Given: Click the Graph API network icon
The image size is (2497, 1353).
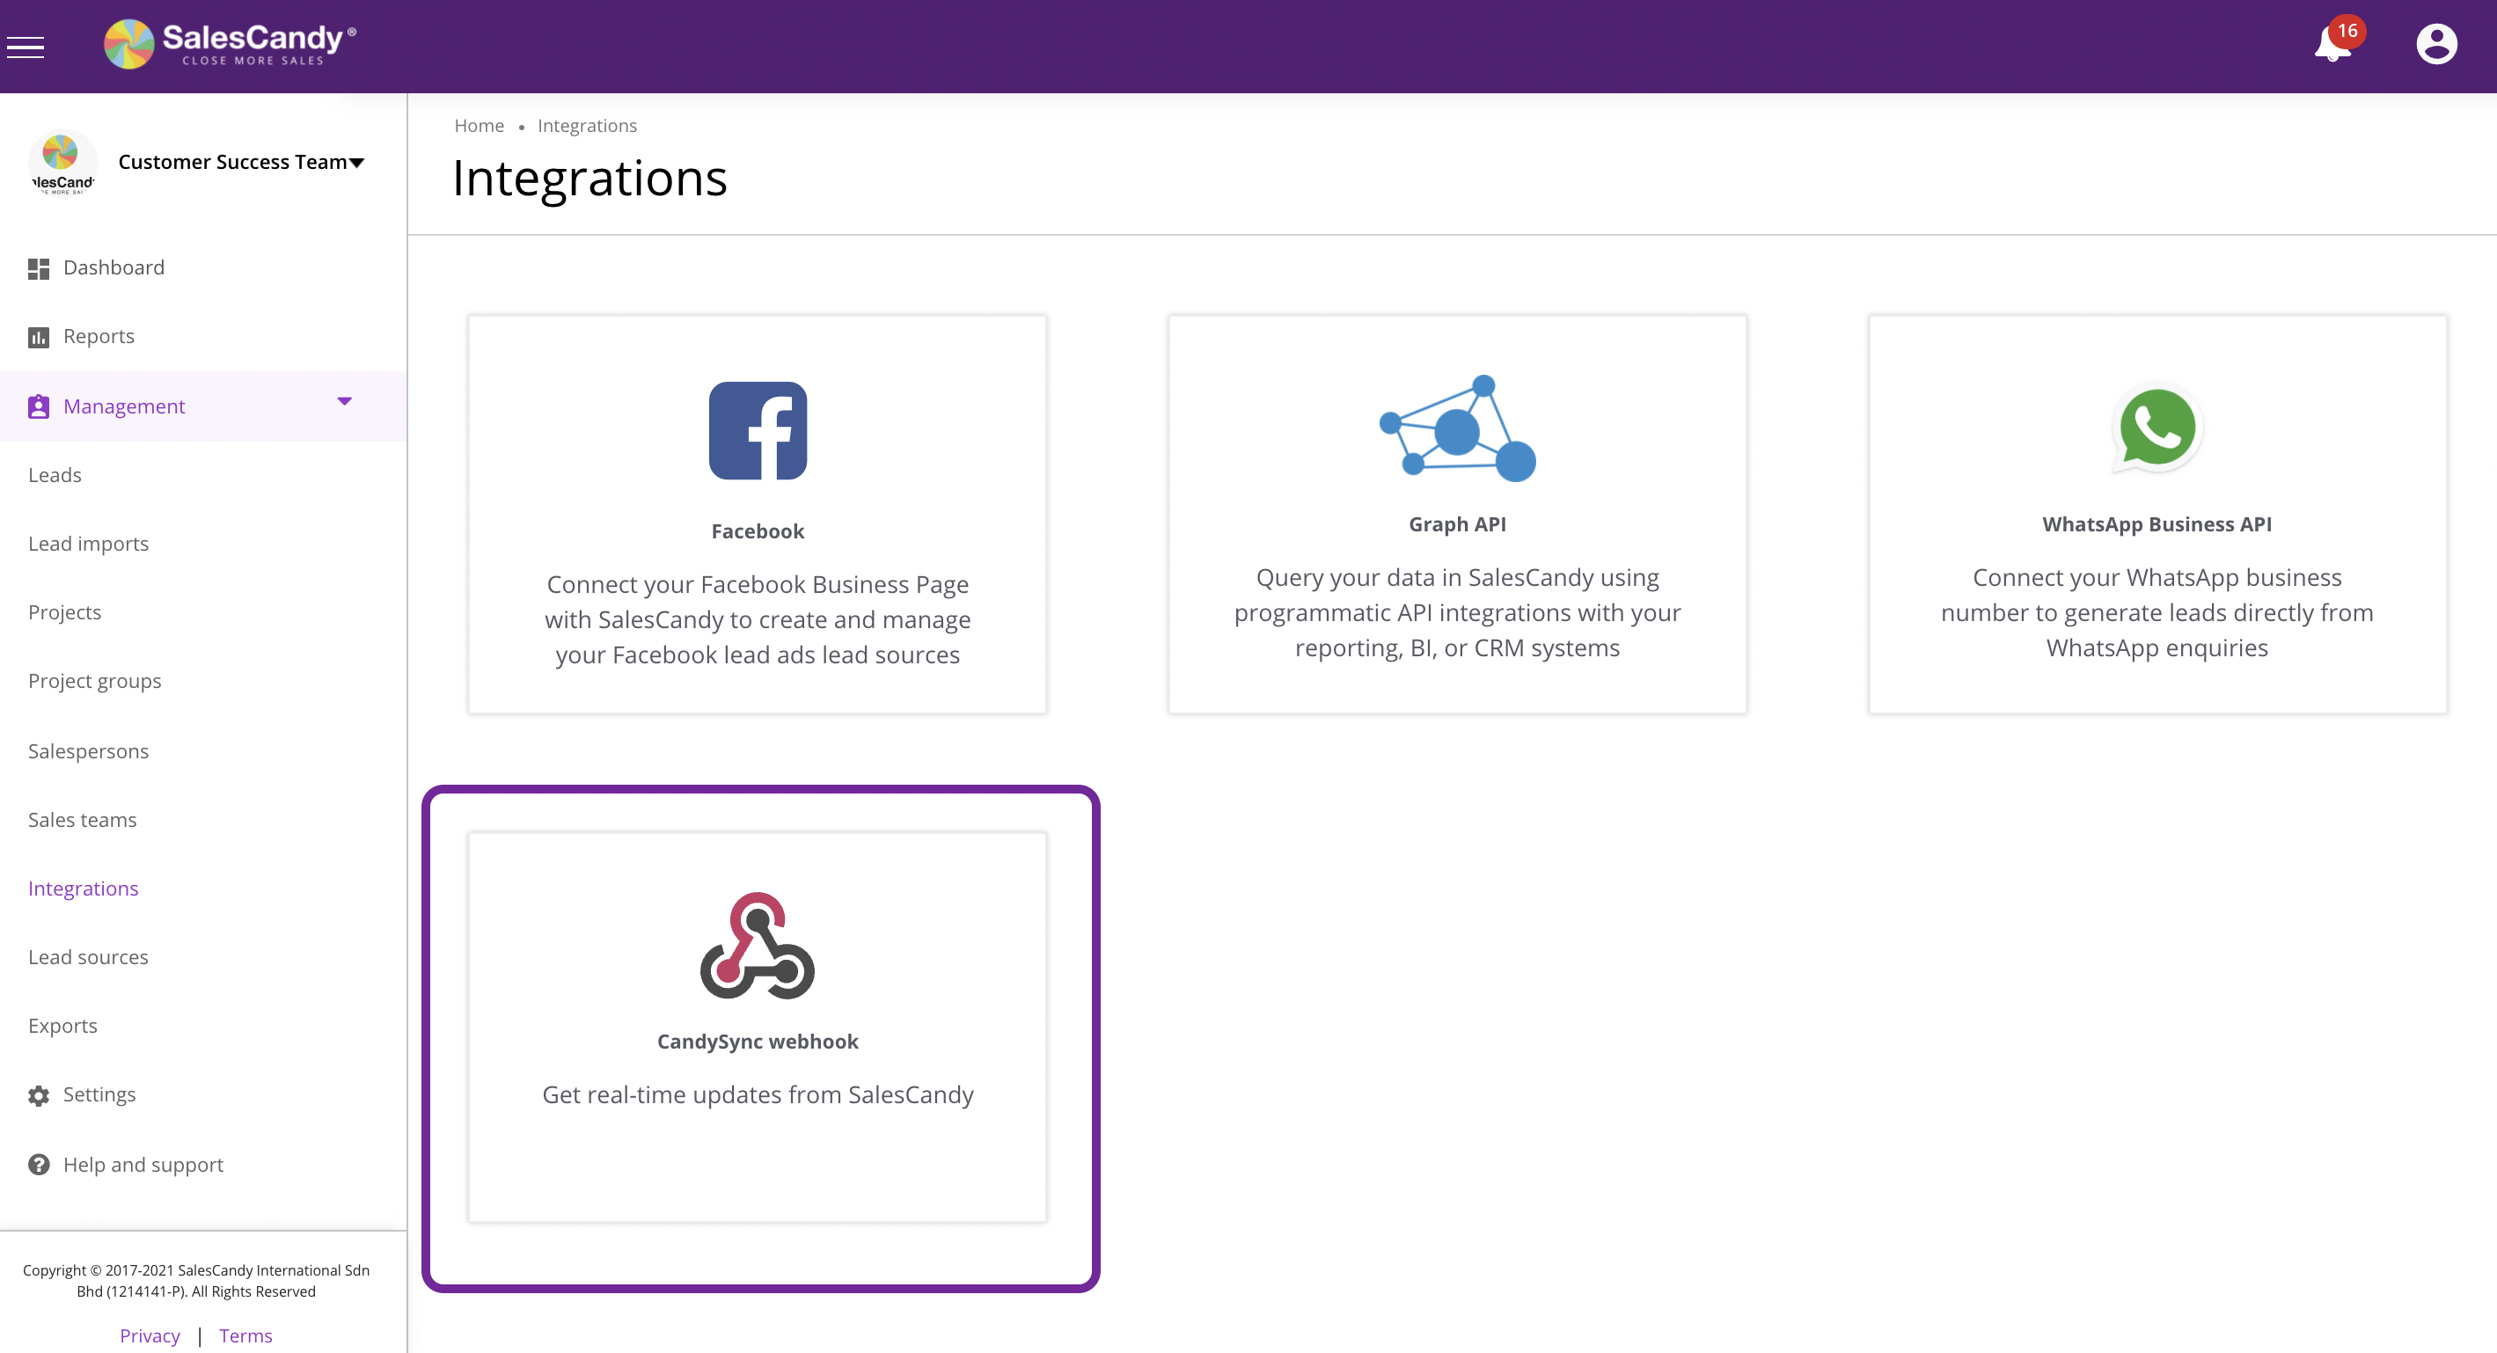Looking at the screenshot, I should click(x=1457, y=428).
